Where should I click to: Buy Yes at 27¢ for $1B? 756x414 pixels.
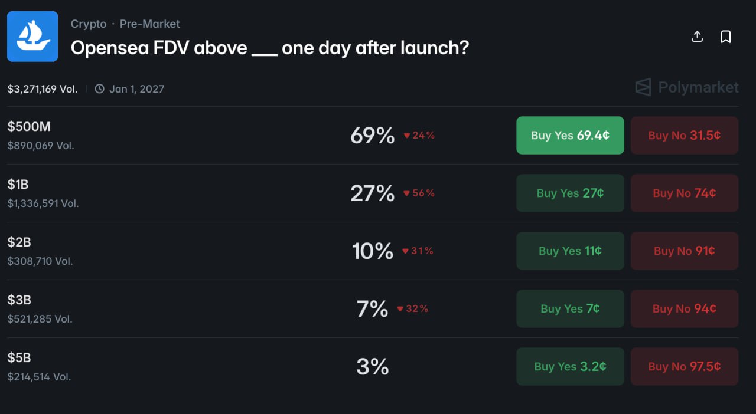570,193
